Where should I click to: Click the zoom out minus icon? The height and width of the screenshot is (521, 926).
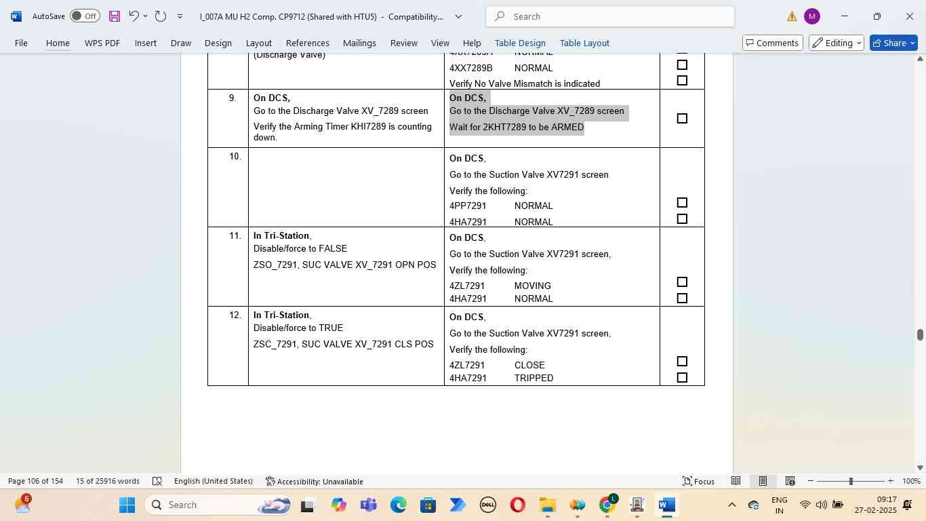click(811, 481)
